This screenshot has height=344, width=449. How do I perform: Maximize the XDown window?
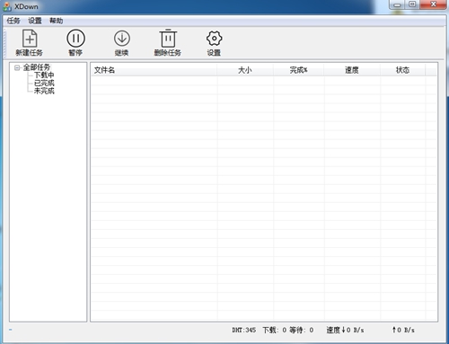click(x=412, y=4)
